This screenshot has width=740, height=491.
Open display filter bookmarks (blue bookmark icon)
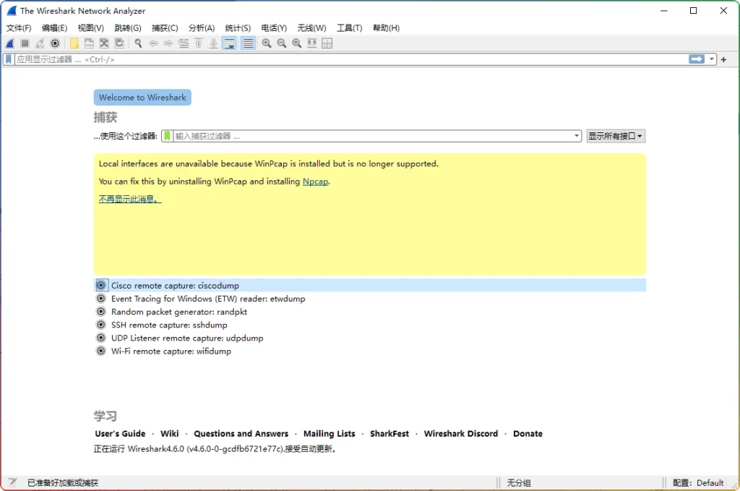9,59
